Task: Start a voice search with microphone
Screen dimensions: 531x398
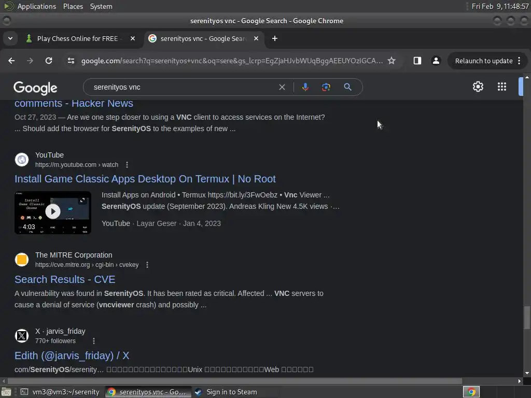Action: coord(305,87)
